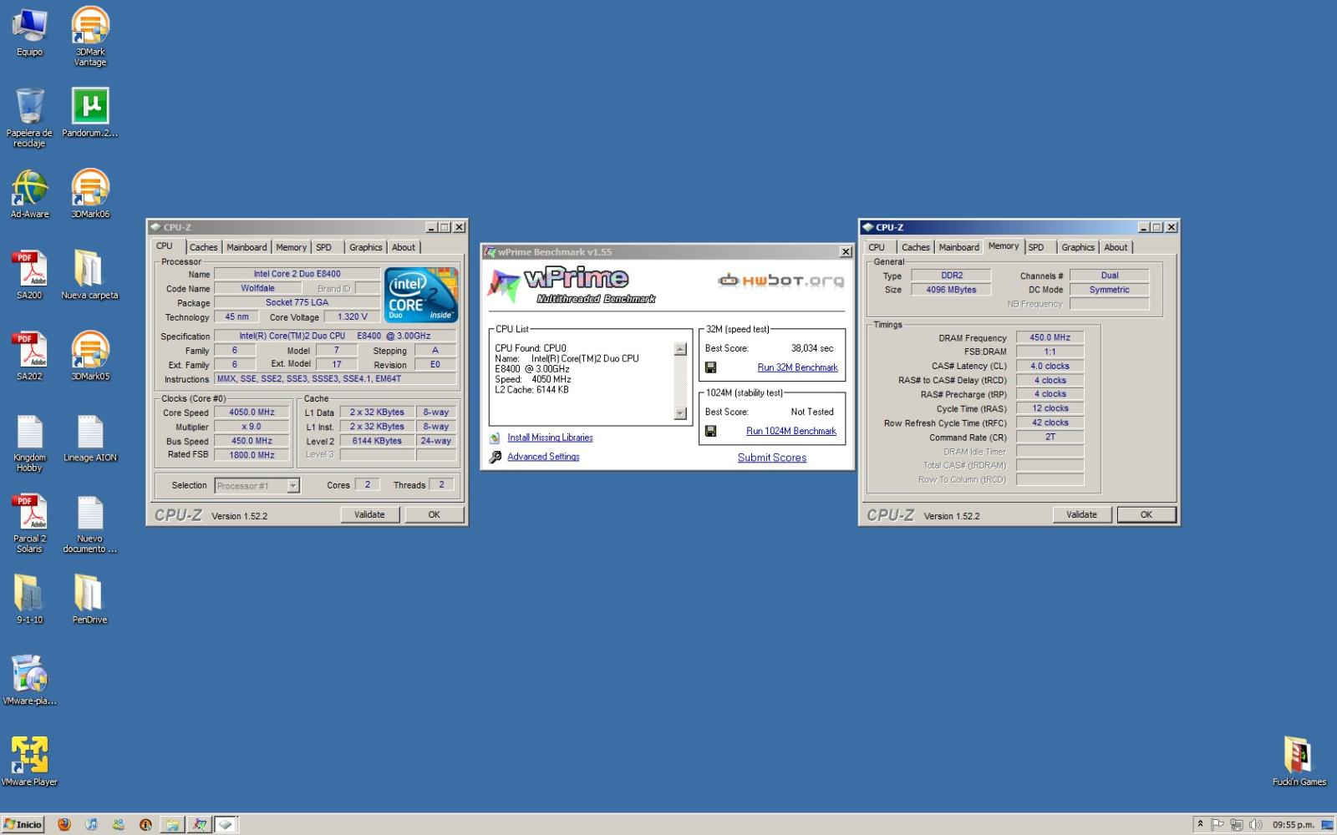Click the volume speaker tray icon
The height and width of the screenshot is (835, 1337).
pos(1254,824)
